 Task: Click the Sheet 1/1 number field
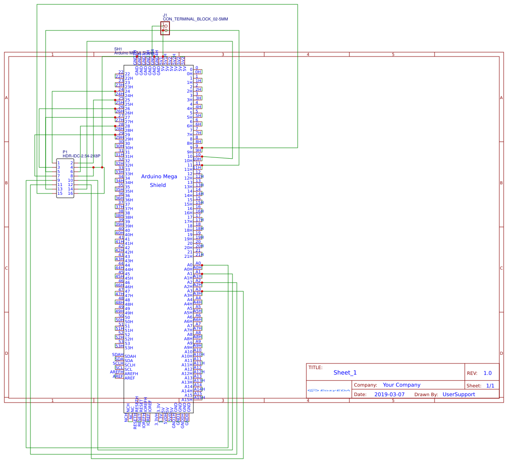coord(490,386)
